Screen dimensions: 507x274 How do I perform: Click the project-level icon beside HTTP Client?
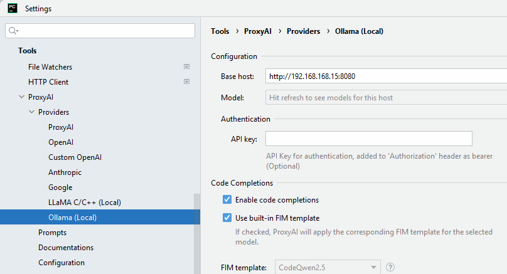[186, 82]
